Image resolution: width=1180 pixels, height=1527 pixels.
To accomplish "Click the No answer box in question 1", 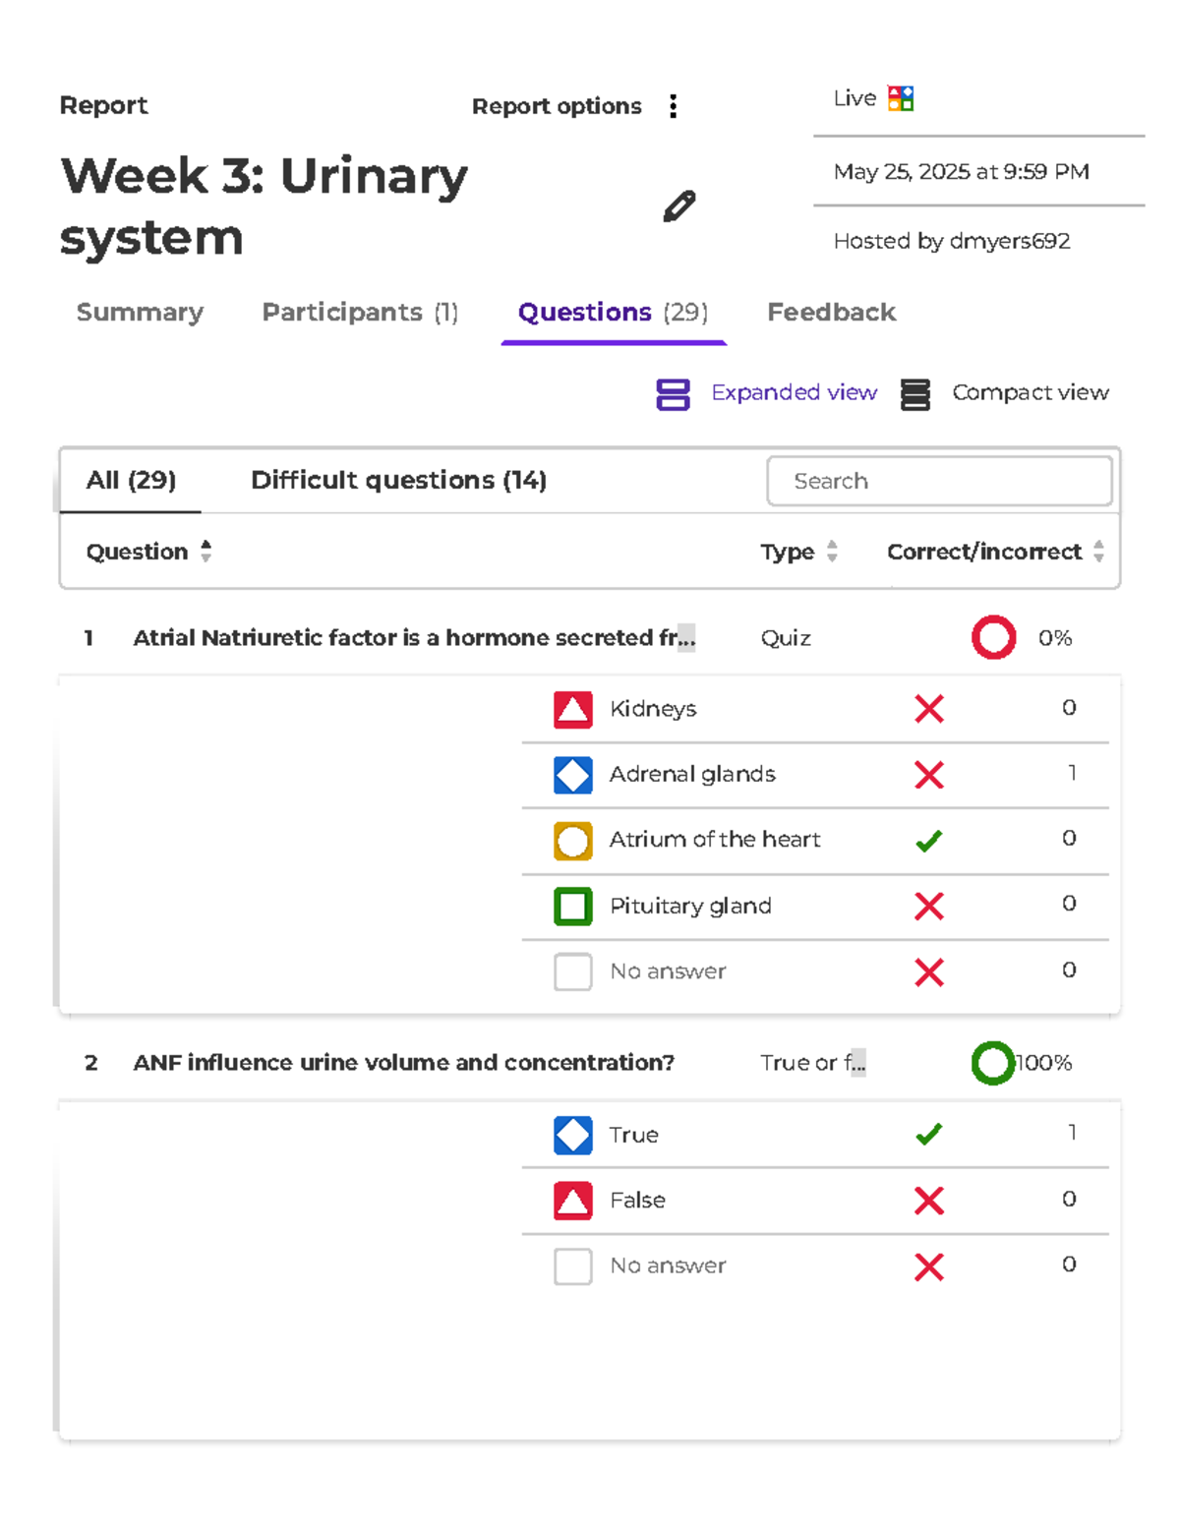I will coord(572,971).
